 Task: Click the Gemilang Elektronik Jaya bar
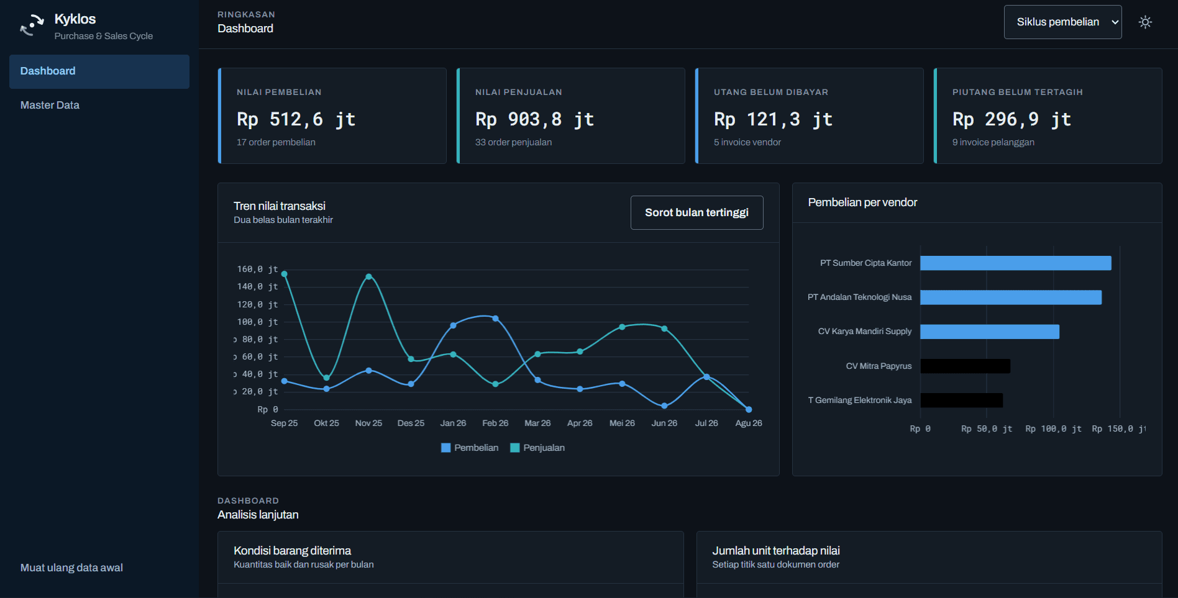coord(962,401)
